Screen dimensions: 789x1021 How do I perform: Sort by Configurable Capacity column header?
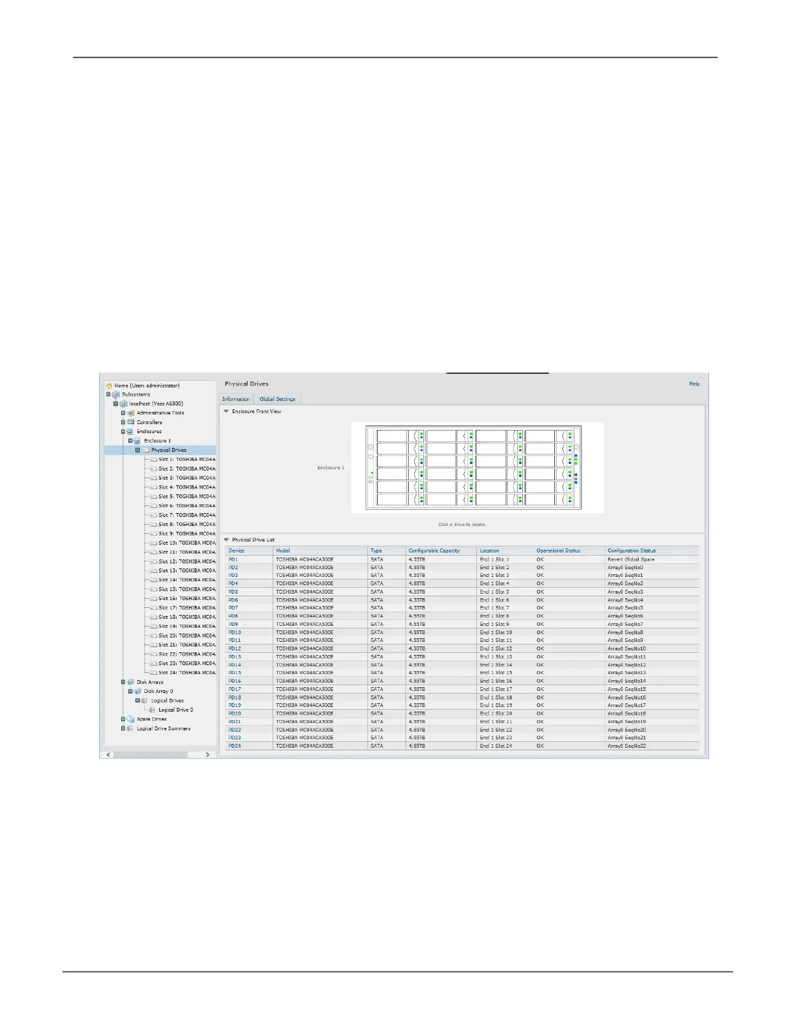pos(442,550)
